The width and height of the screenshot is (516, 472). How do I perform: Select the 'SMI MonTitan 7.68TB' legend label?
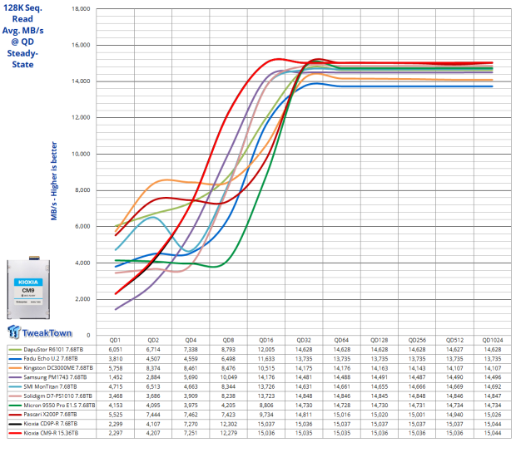tap(50, 387)
